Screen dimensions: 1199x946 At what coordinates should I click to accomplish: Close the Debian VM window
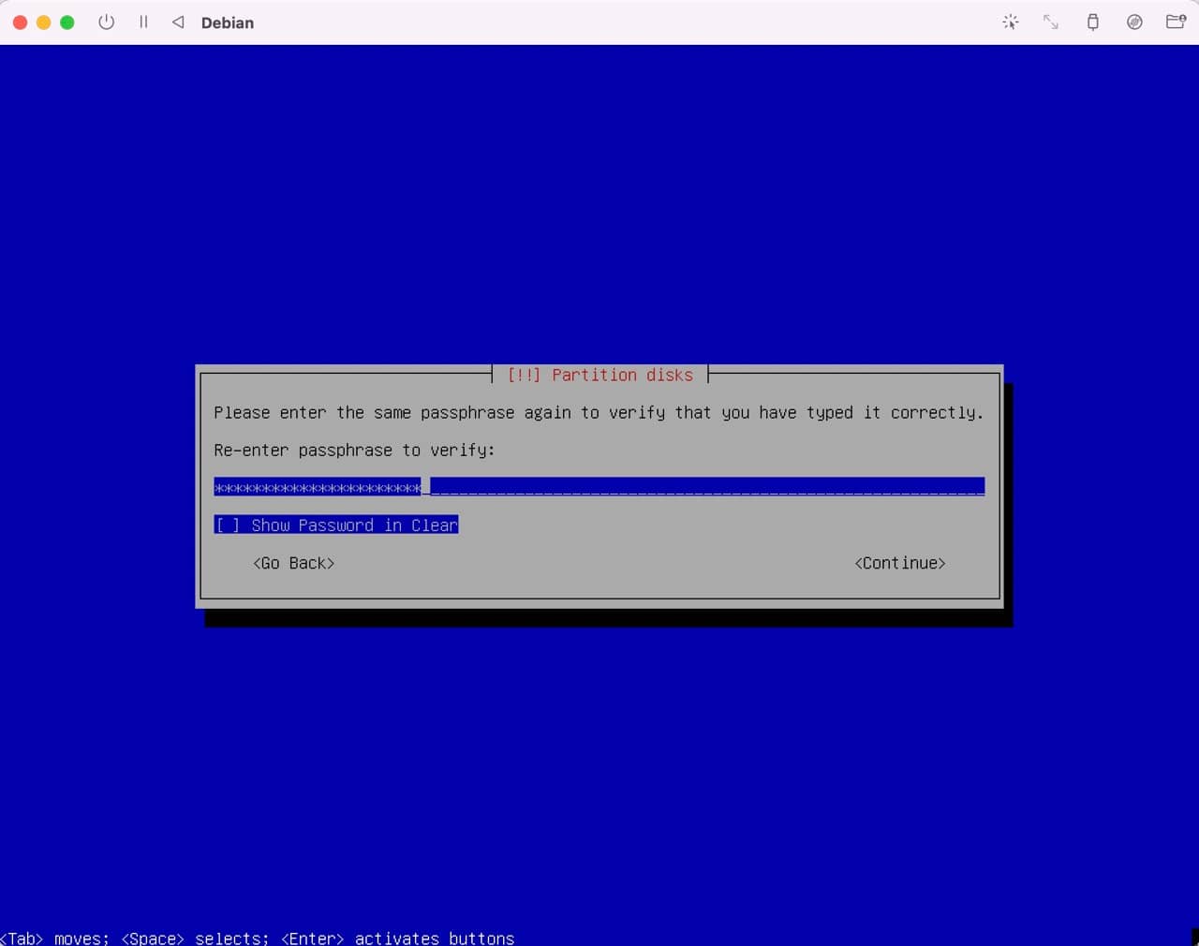point(20,22)
